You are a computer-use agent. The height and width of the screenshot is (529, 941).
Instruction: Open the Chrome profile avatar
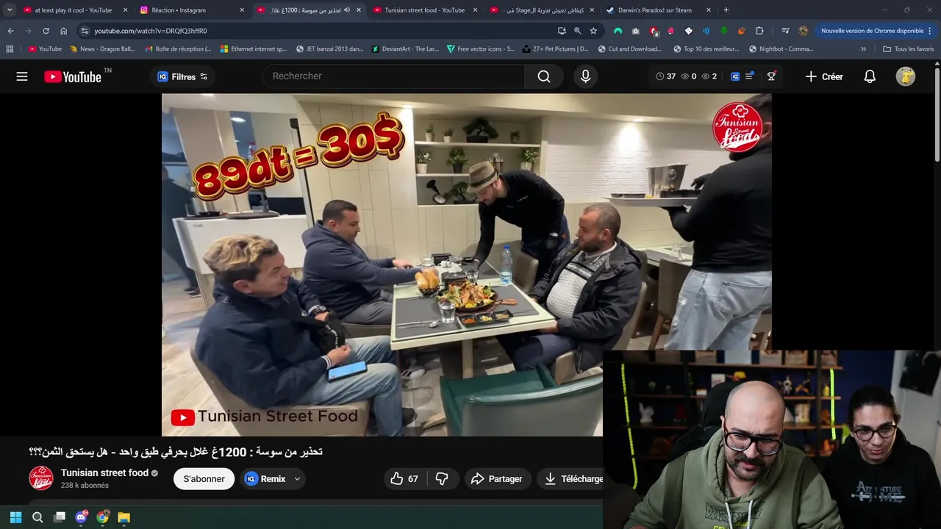pyautogui.click(x=804, y=31)
